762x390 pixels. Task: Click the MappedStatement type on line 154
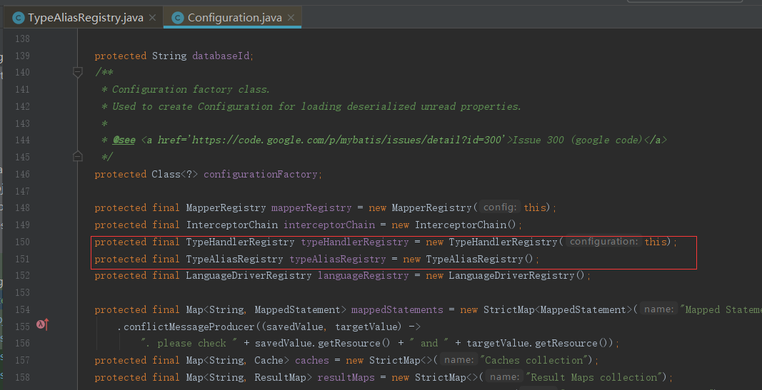tap(297, 309)
